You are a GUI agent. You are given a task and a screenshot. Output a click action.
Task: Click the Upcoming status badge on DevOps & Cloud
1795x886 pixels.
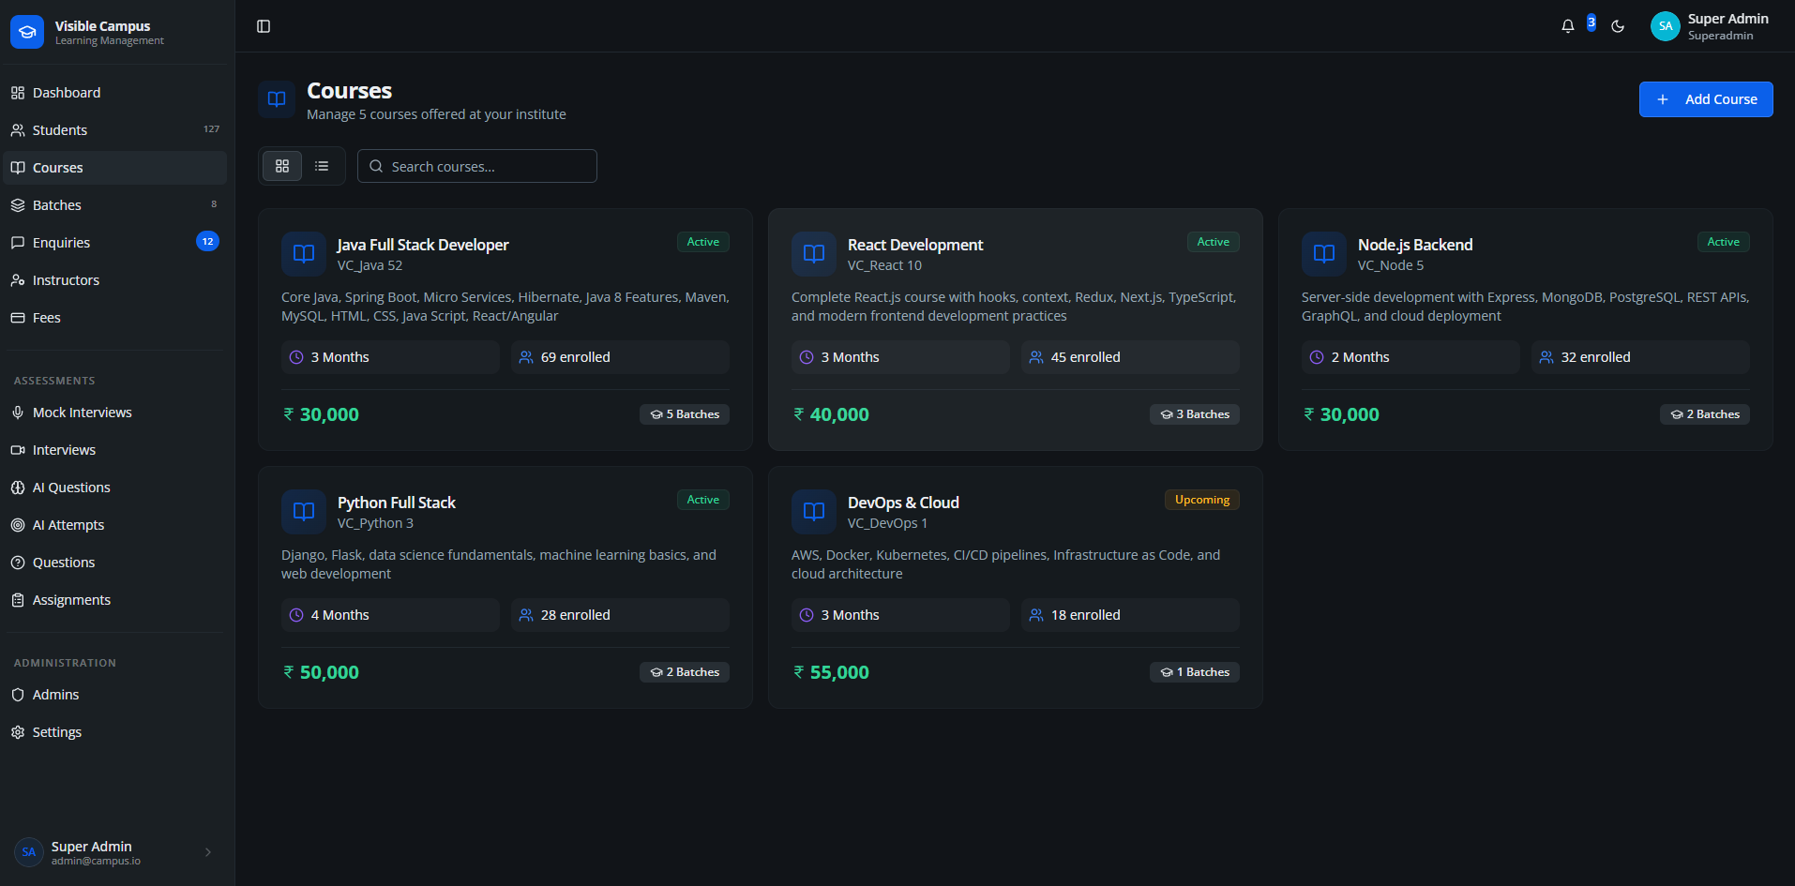(x=1201, y=499)
